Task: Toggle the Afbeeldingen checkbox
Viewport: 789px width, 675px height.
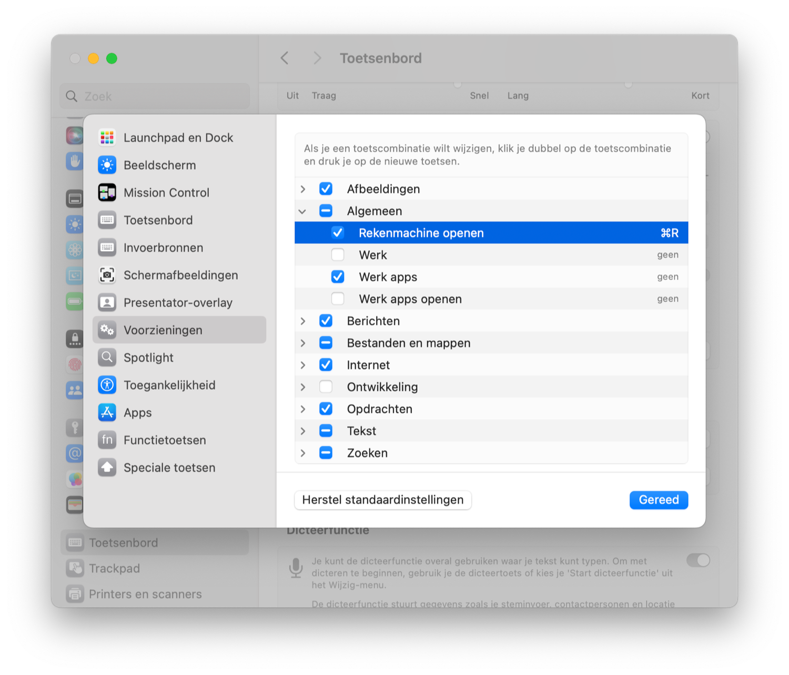Action: [326, 188]
